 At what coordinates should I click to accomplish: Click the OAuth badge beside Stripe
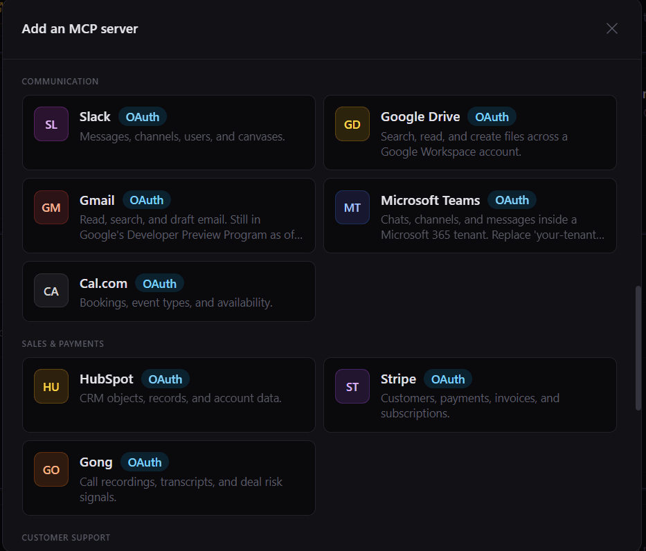click(x=448, y=379)
